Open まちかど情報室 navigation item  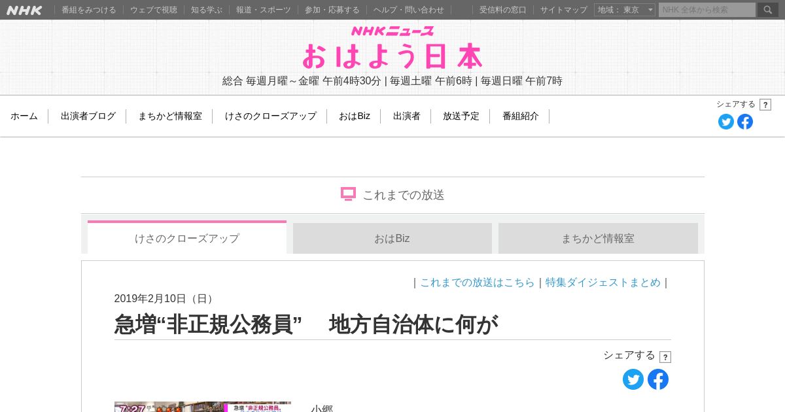tap(170, 116)
